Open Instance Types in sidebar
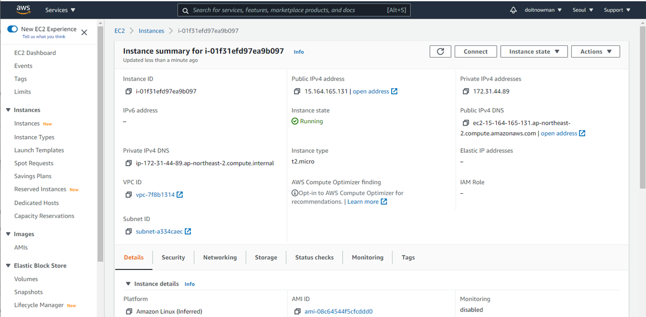Image resolution: width=646 pixels, height=317 pixels. pos(34,137)
